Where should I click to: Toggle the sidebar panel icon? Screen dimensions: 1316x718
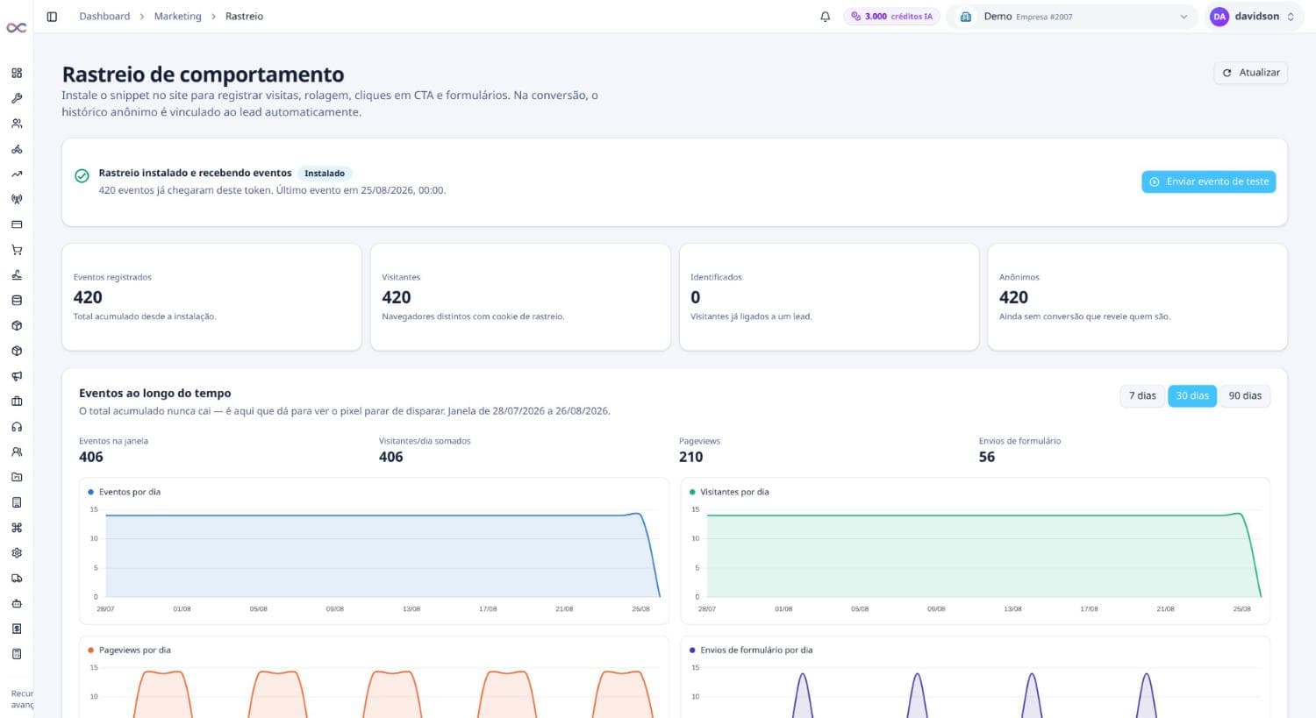(52, 17)
